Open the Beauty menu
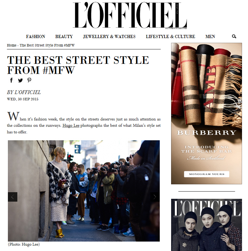Image resolution: width=248 pixels, height=251 pixels. (64, 37)
